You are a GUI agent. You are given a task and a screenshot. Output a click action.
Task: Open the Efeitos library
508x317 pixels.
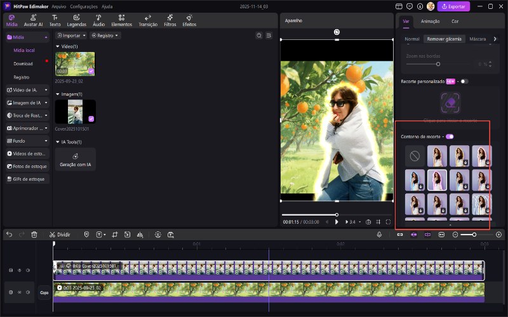point(189,20)
